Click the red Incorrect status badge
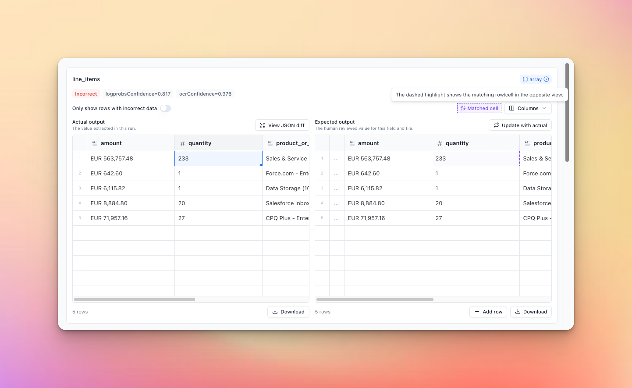Viewport: 632px width, 388px height. pos(86,94)
